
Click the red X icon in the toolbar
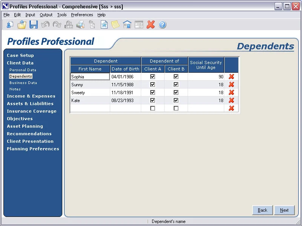point(151,24)
